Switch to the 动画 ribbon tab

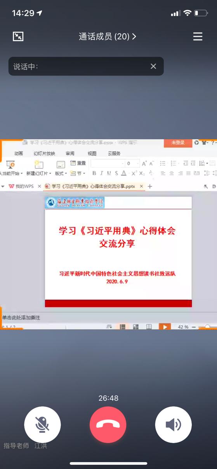18,153
